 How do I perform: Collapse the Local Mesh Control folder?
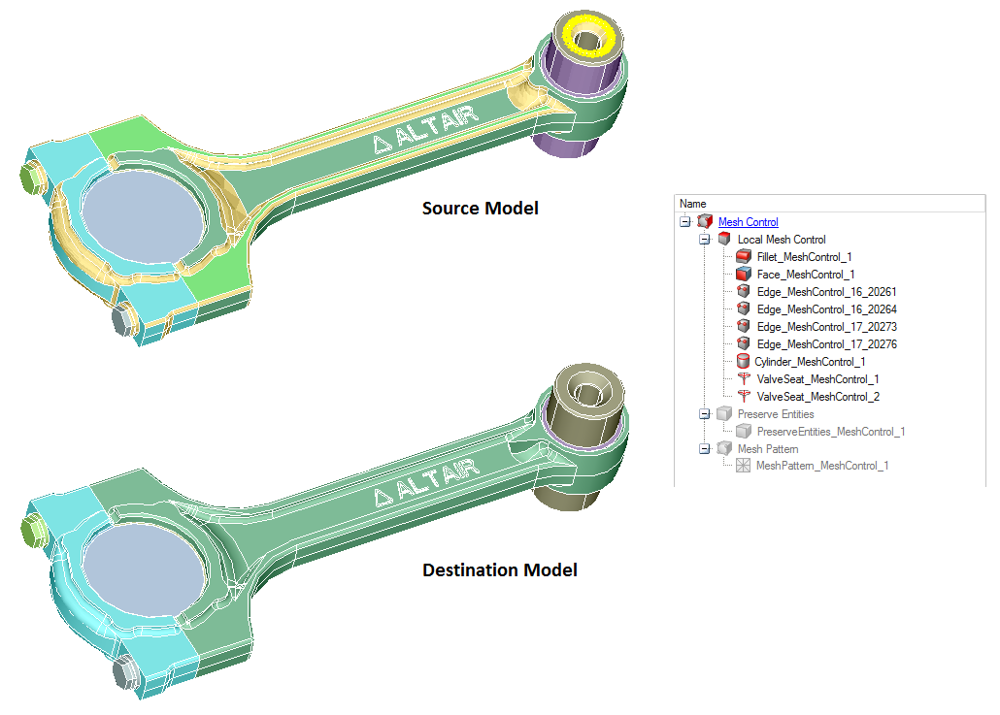[705, 240]
